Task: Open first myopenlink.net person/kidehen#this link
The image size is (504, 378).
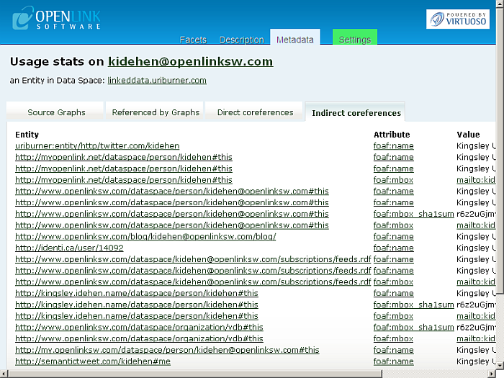Action: coord(123,157)
